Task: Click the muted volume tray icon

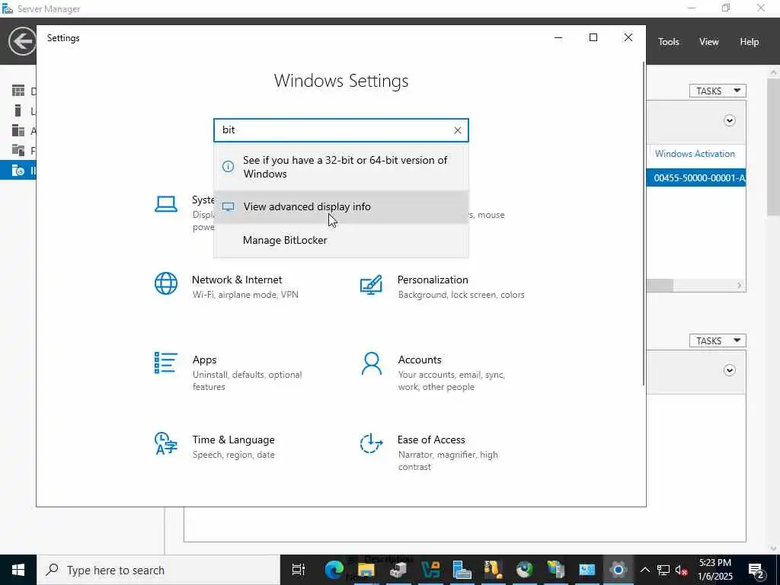Action: [682, 570]
